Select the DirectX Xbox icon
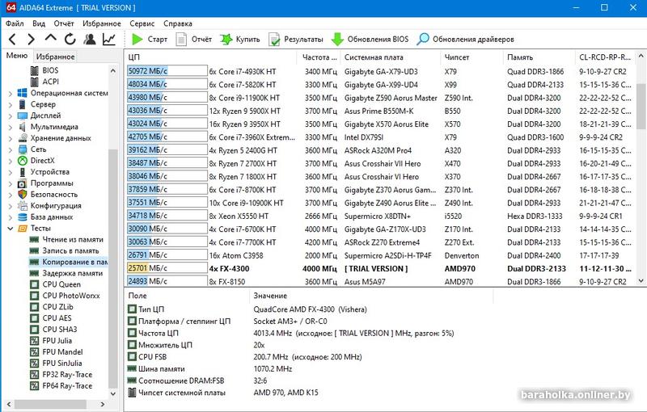This screenshot has width=647, height=412. coord(23,161)
